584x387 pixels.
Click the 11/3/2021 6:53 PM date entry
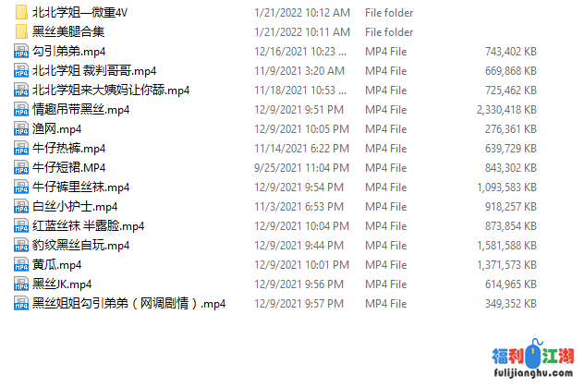(x=298, y=207)
